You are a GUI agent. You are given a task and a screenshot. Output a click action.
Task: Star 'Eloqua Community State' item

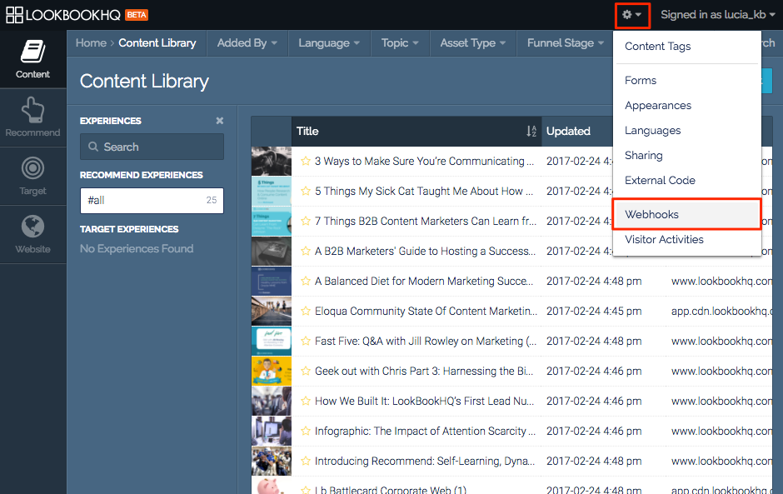(306, 311)
